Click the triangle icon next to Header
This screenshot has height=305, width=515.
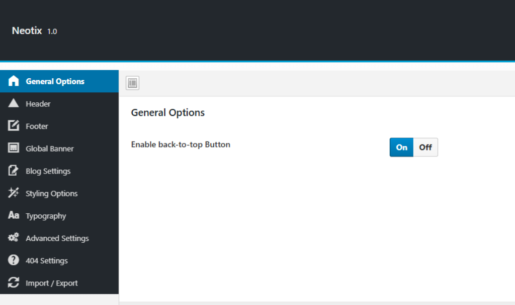pyautogui.click(x=14, y=104)
